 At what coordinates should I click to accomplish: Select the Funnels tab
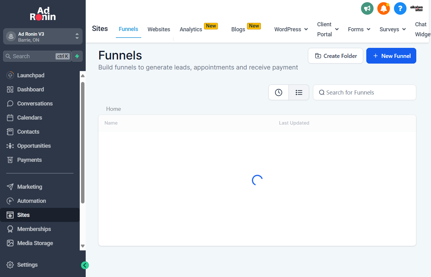point(128,29)
